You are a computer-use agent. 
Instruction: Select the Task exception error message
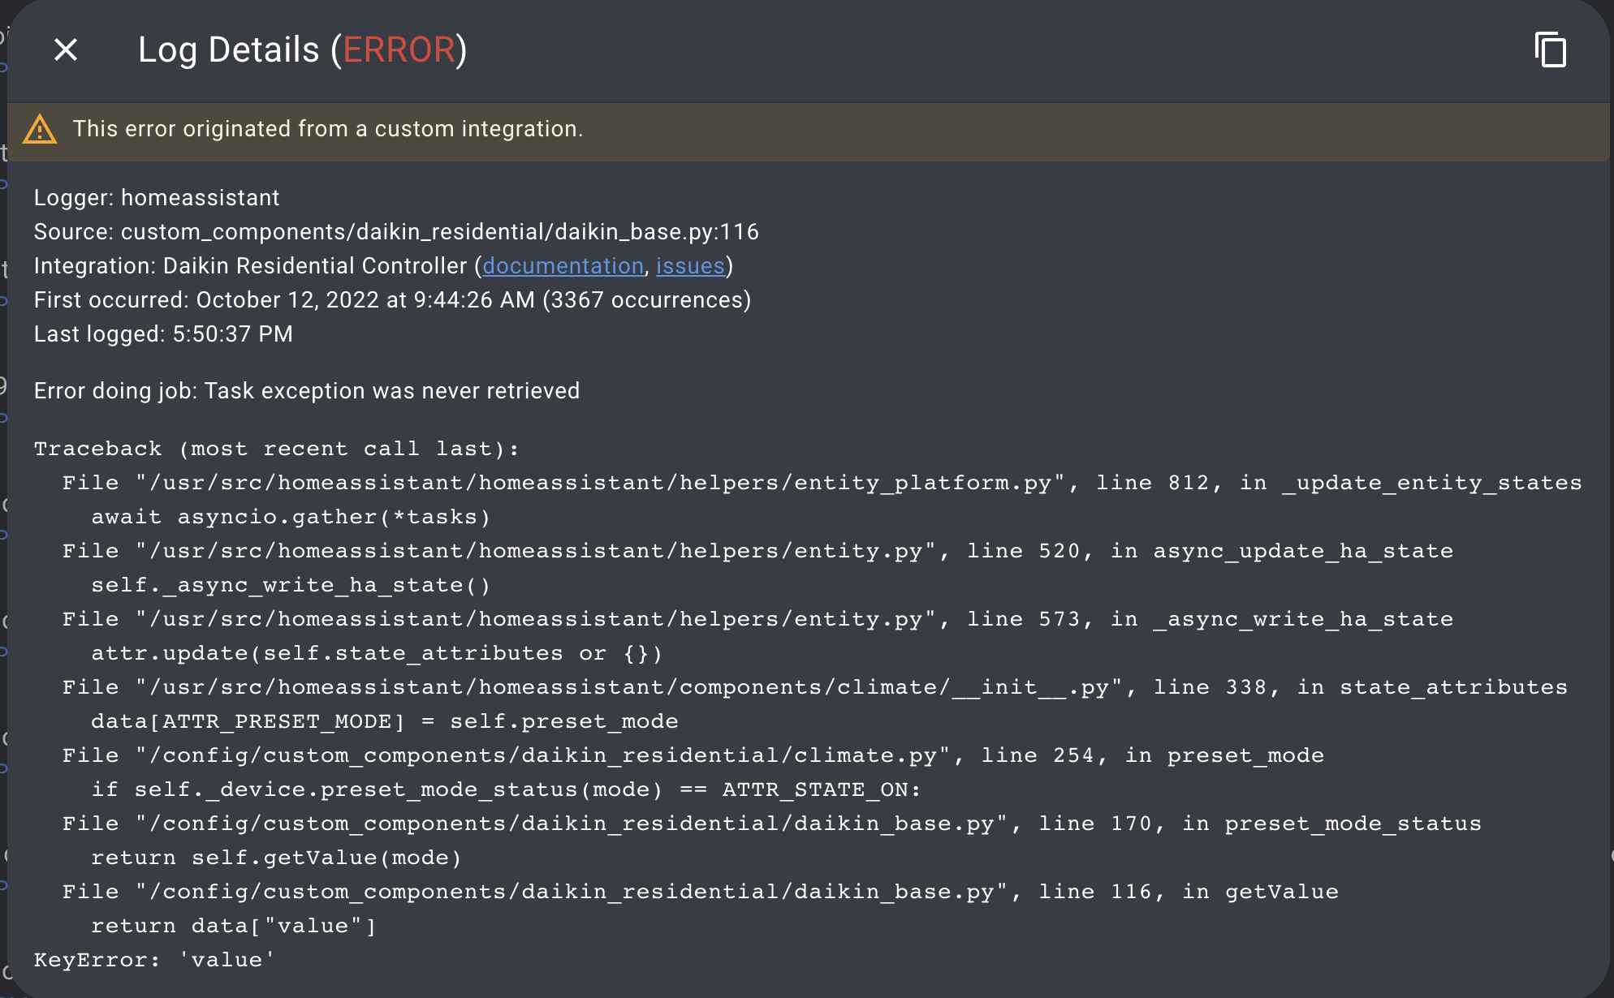(307, 390)
